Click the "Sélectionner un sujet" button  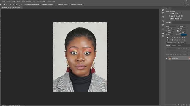(63, 5)
